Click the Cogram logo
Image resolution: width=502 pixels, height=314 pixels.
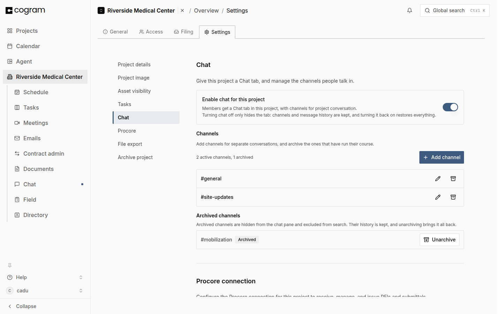click(25, 10)
